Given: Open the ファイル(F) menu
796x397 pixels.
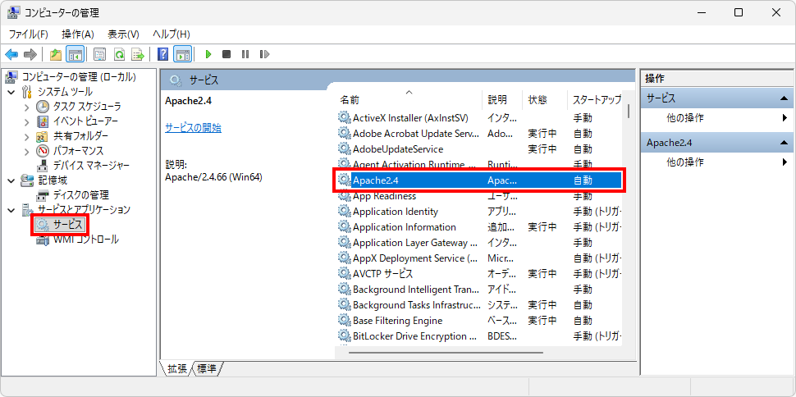Looking at the screenshot, I should [x=28, y=34].
